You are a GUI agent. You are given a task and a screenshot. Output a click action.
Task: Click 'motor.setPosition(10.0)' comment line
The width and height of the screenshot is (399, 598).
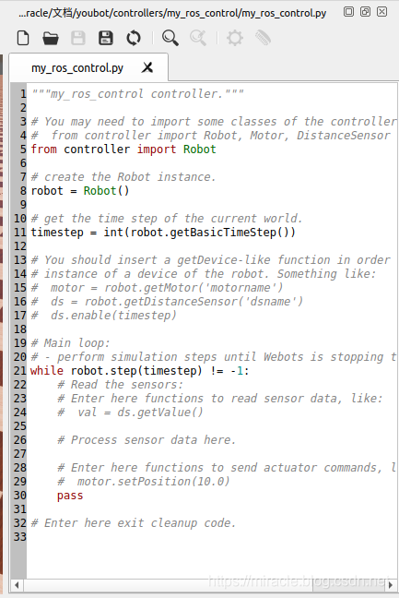pyautogui.click(x=144, y=482)
